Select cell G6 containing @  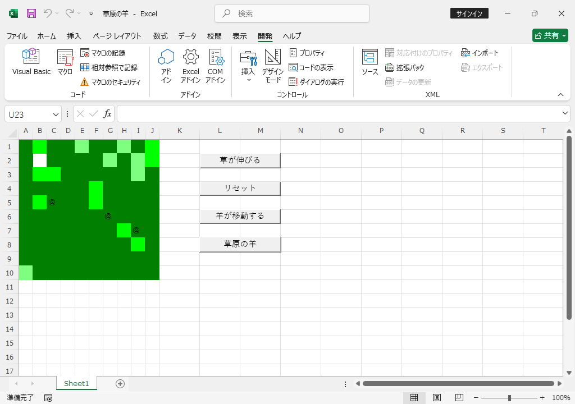[x=110, y=217]
